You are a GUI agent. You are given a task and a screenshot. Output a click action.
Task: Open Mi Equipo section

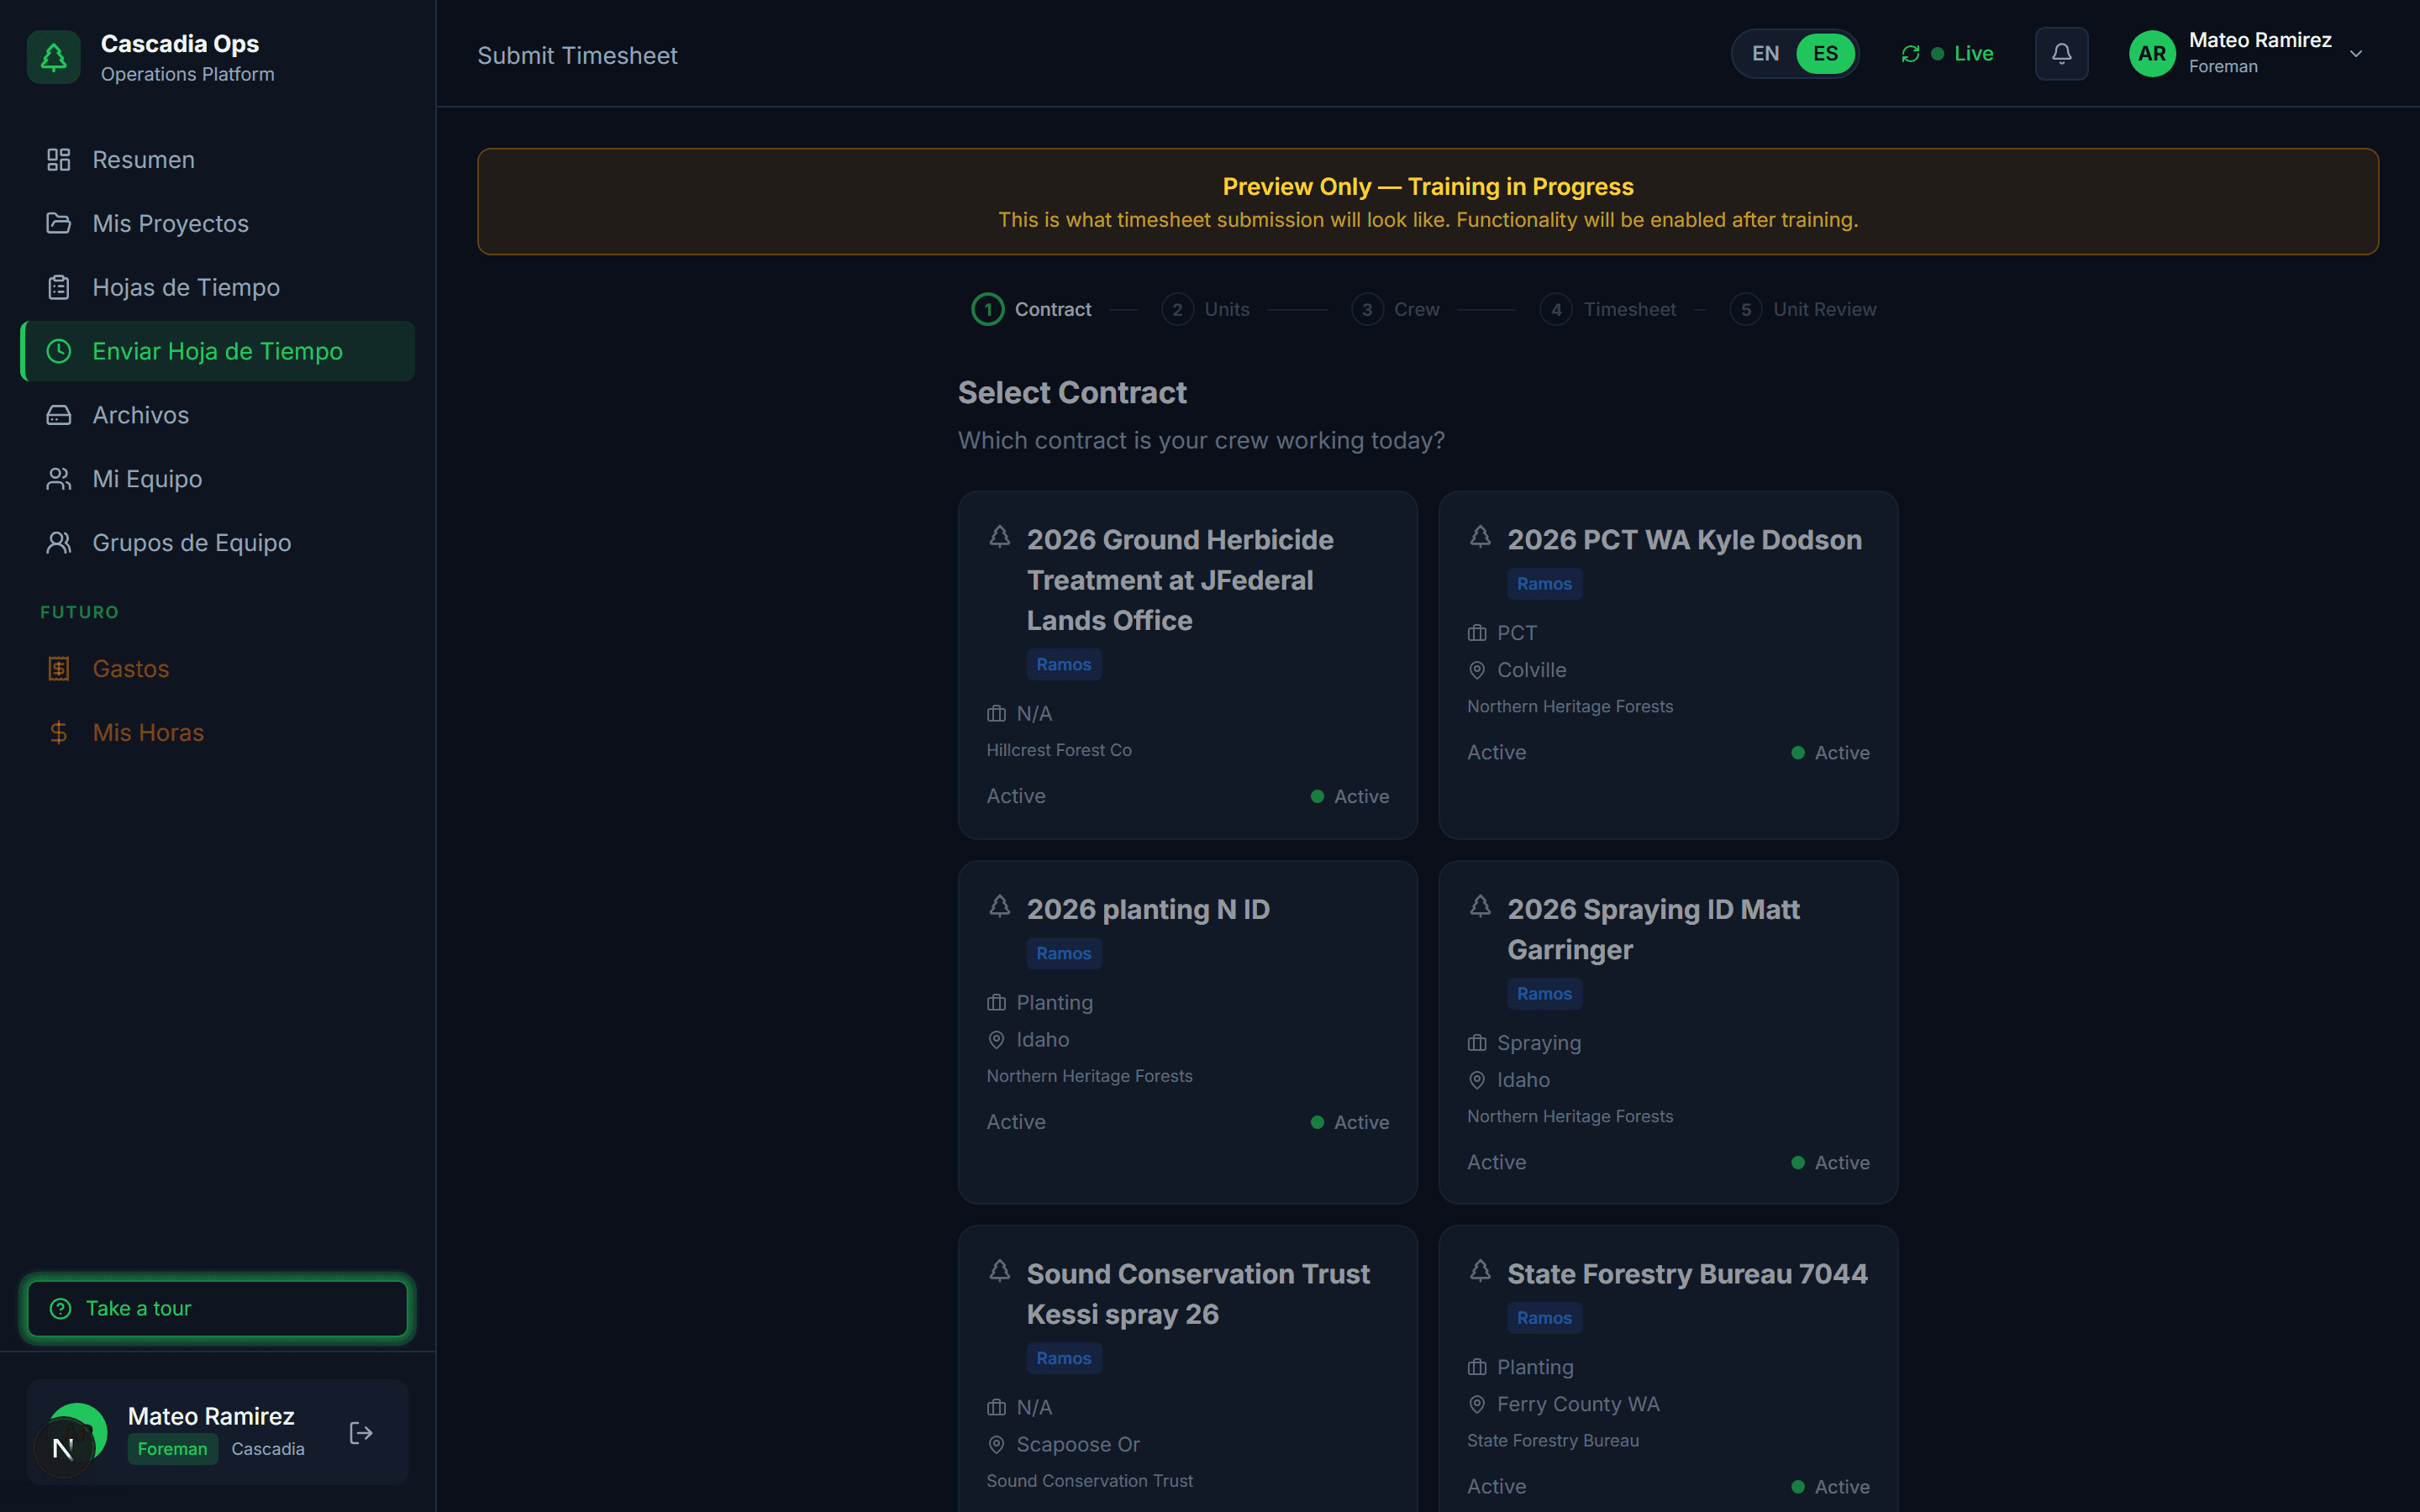[218, 479]
